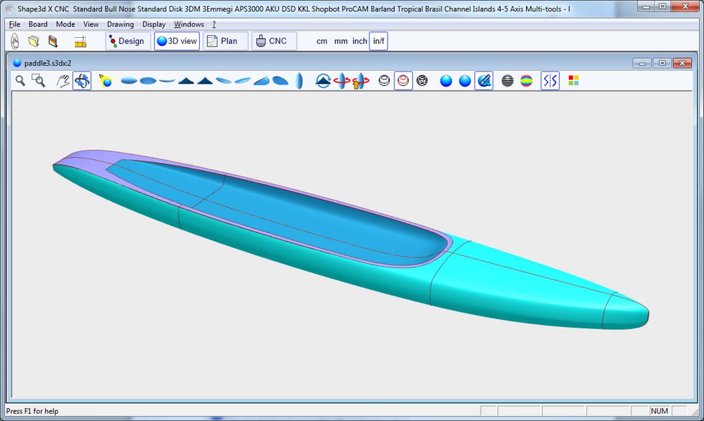704x421 pixels.
Task: Open the Board menu
Action: tap(38, 24)
